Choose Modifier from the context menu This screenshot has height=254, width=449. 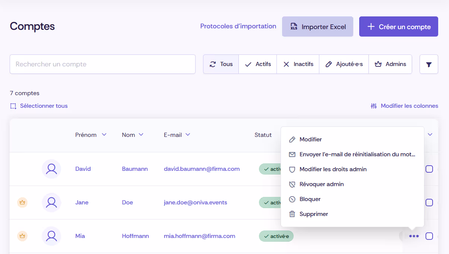tap(352, 139)
